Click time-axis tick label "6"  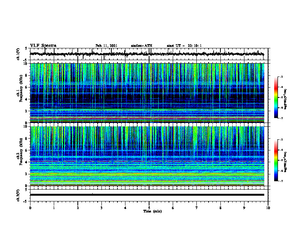pyautogui.click(x=173, y=208)
